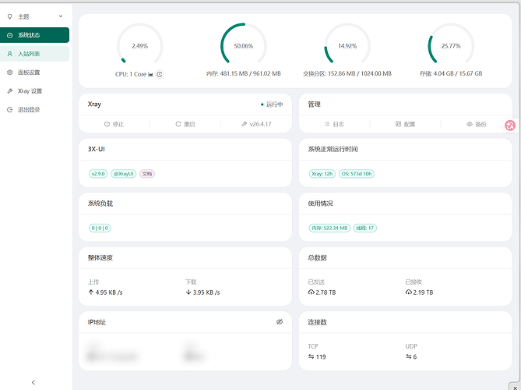Open the 系统状态 sidebar item

pos(34,35)
